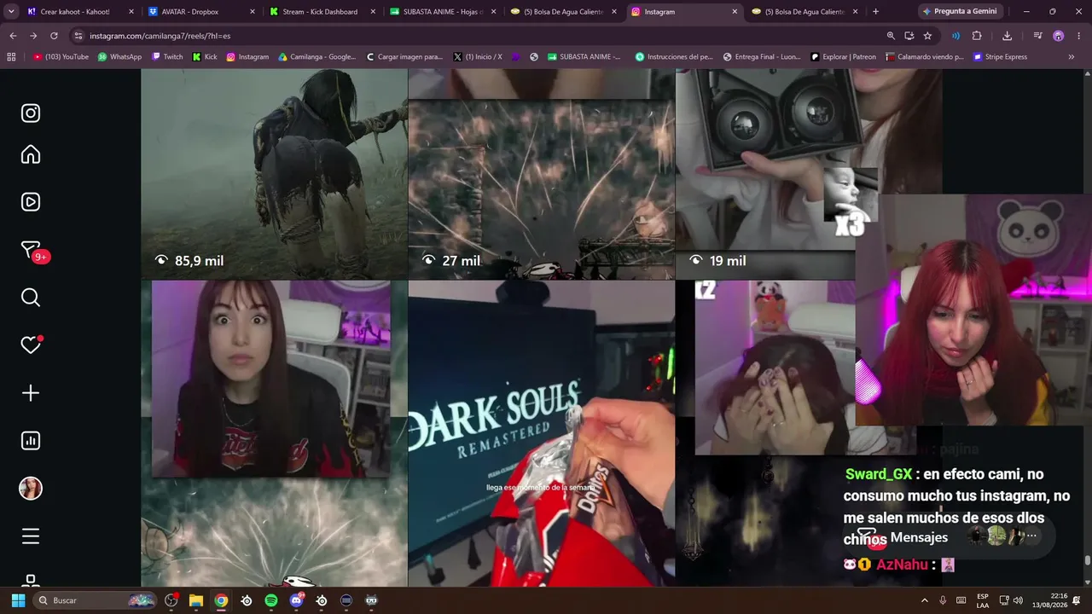Viewport: 1092px width, 614px height.
Task: Reload the current page
Action: tap(54, 36)
